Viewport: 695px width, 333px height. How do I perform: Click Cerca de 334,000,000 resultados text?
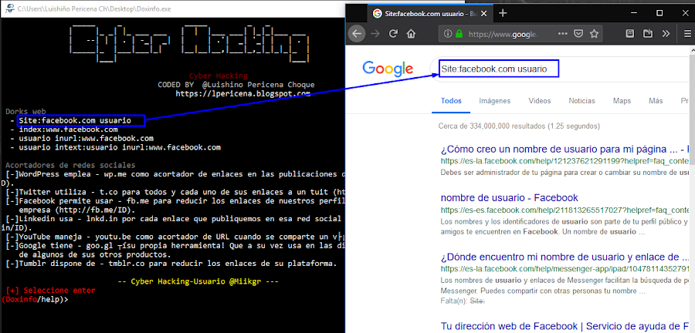(x=520, y=126)
